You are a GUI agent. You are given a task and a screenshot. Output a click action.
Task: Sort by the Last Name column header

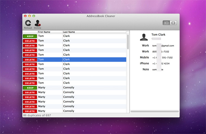coord(94,32)
